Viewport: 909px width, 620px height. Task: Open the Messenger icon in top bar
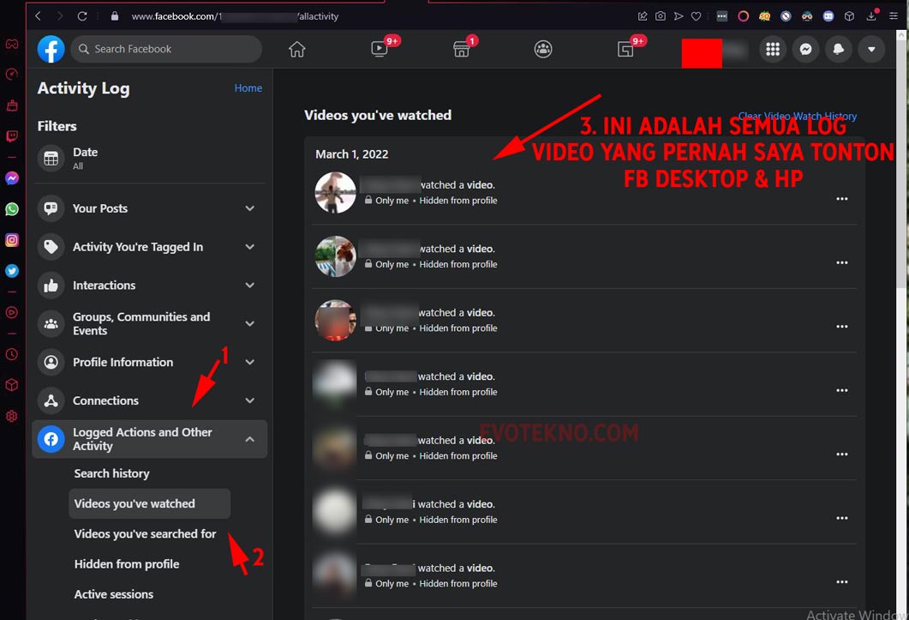click(x=805, y=50)
